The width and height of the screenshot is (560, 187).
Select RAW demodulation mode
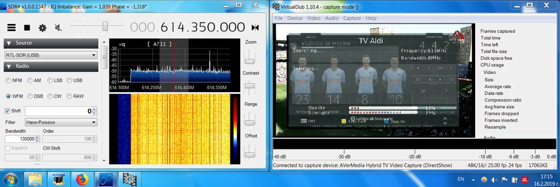pos(75,96)
